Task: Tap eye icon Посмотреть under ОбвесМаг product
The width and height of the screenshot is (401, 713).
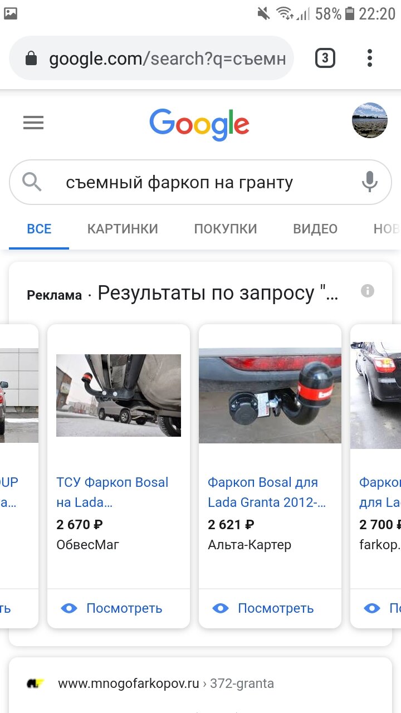Action: [69, 608]
